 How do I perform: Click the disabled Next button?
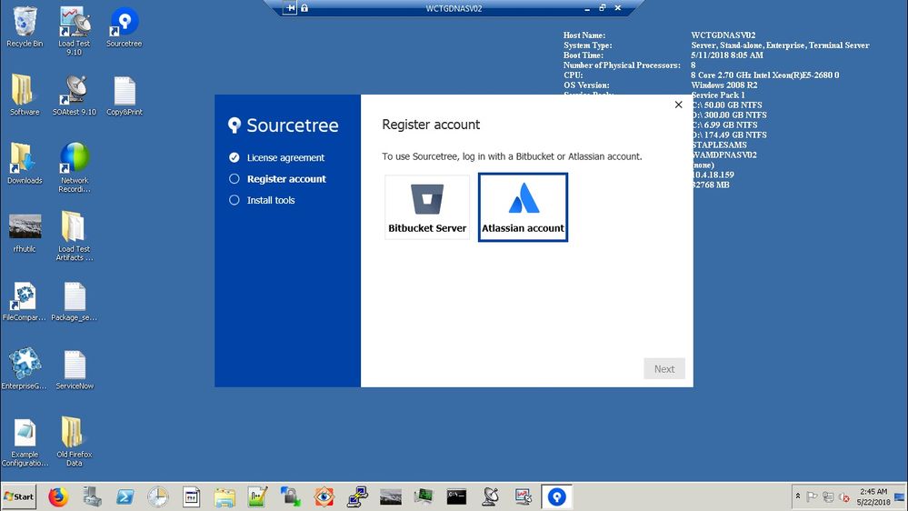coord(664,368)
